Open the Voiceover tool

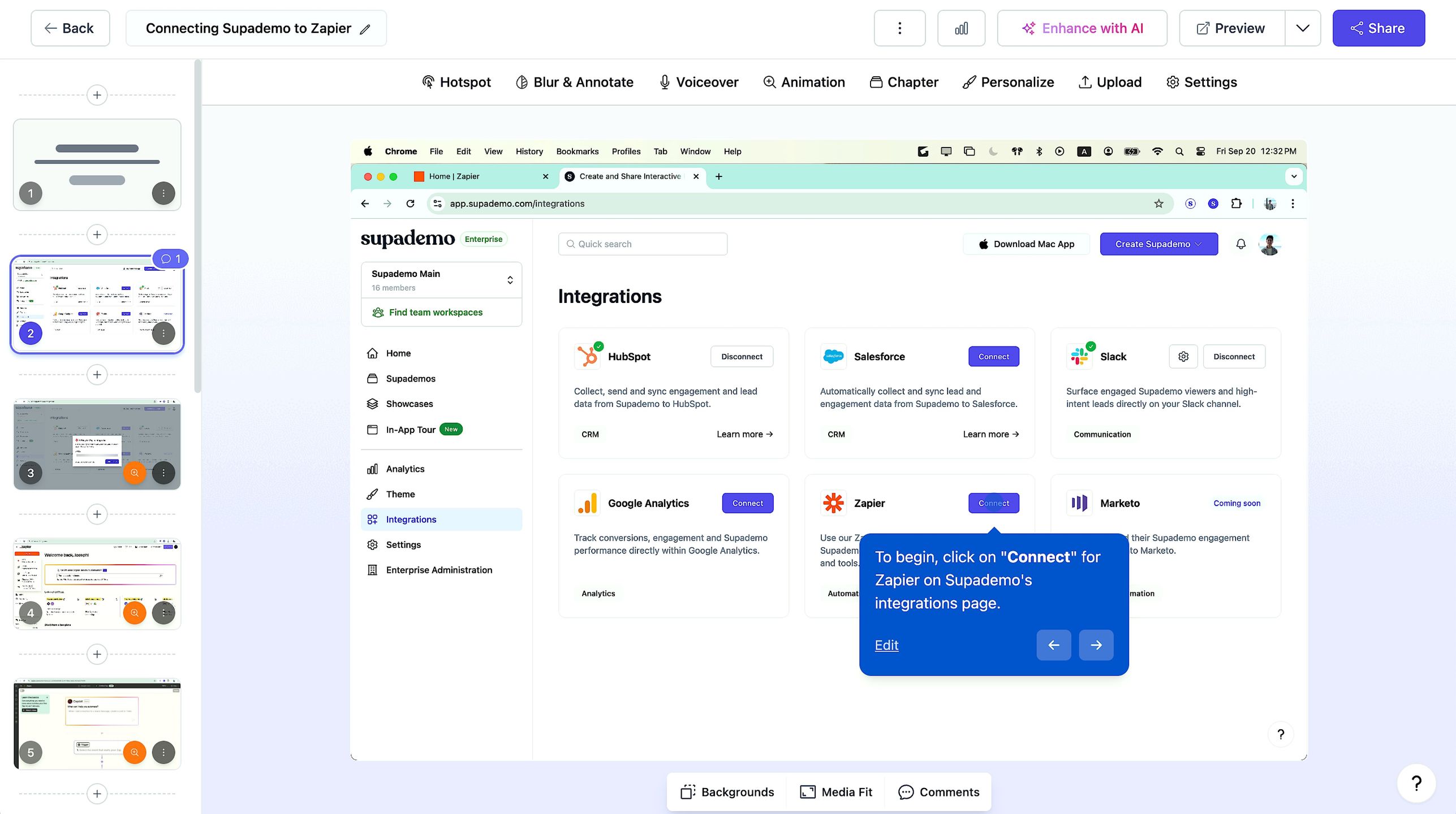click(x=699, y=83)
